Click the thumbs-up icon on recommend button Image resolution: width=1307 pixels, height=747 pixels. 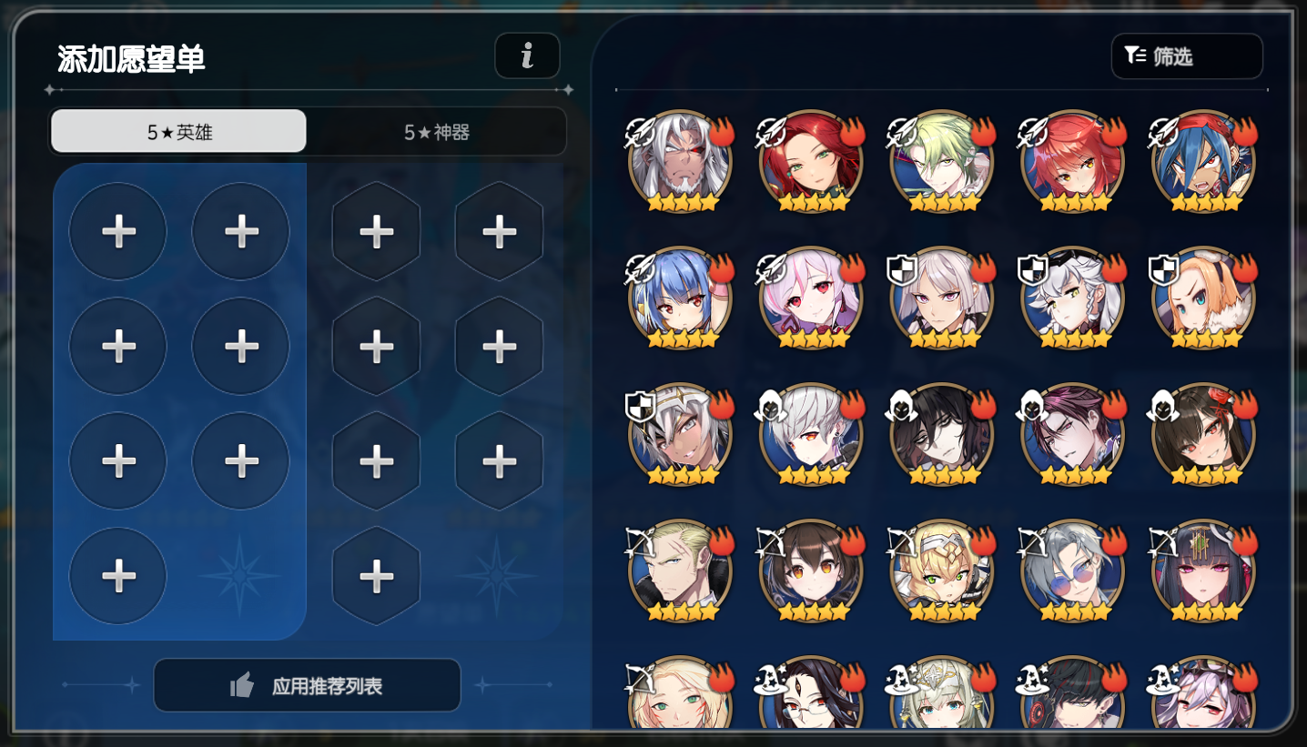242,685
